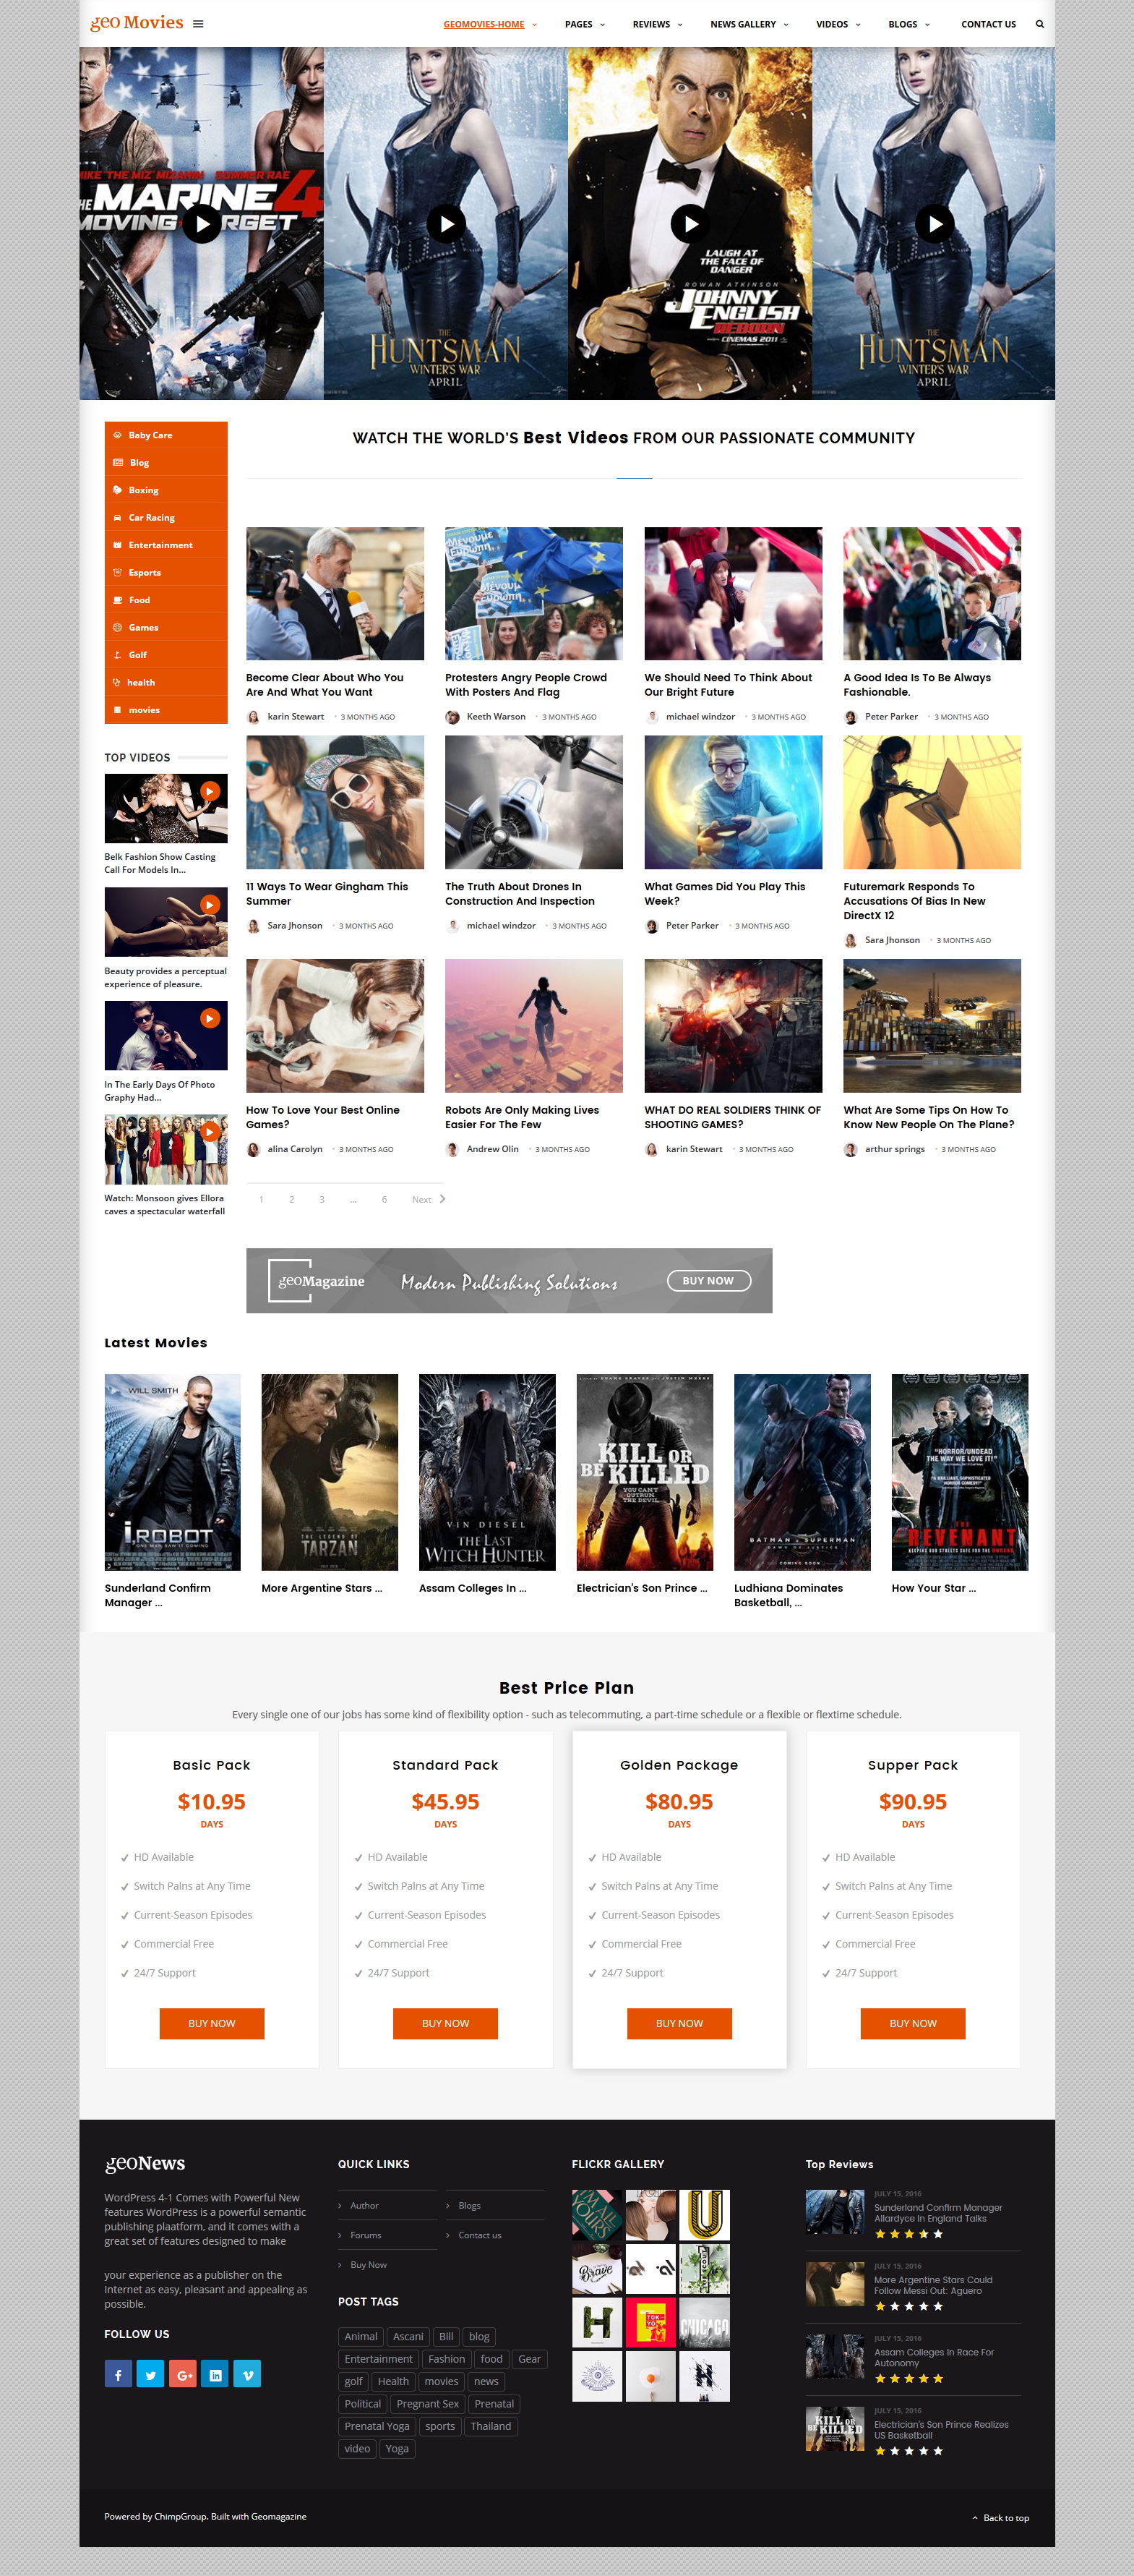Play the Marine 4 Moving Target trailer

(202, 224)
